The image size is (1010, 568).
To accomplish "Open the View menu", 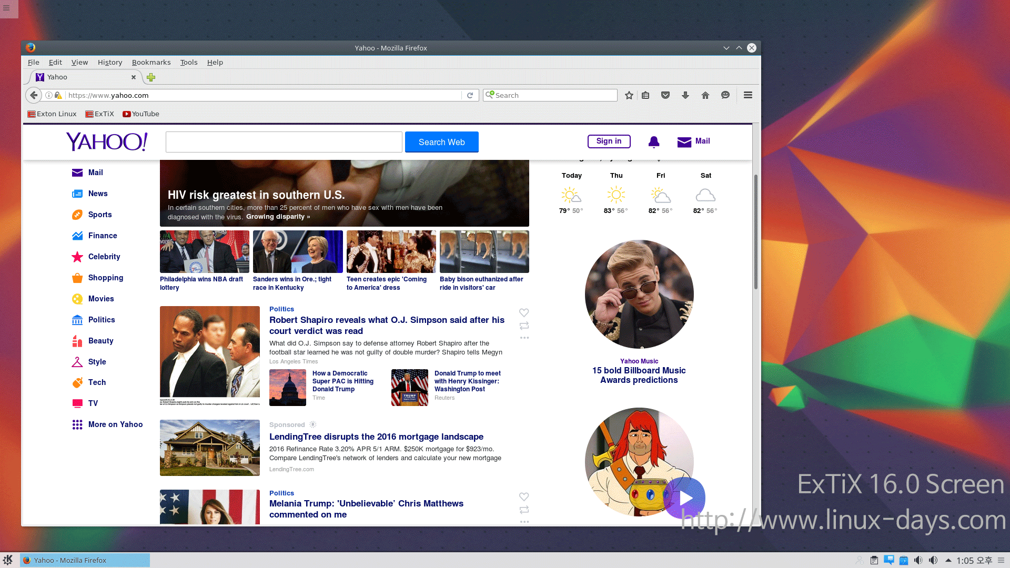I will pyautogui.click(x=79, y=62).
